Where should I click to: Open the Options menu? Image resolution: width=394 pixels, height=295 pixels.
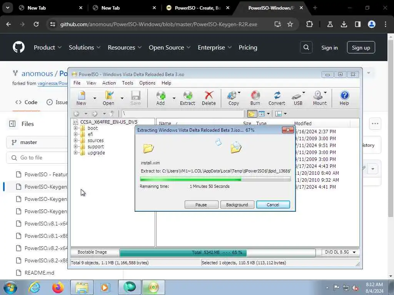pyautogui.click(x=147, y=83)
